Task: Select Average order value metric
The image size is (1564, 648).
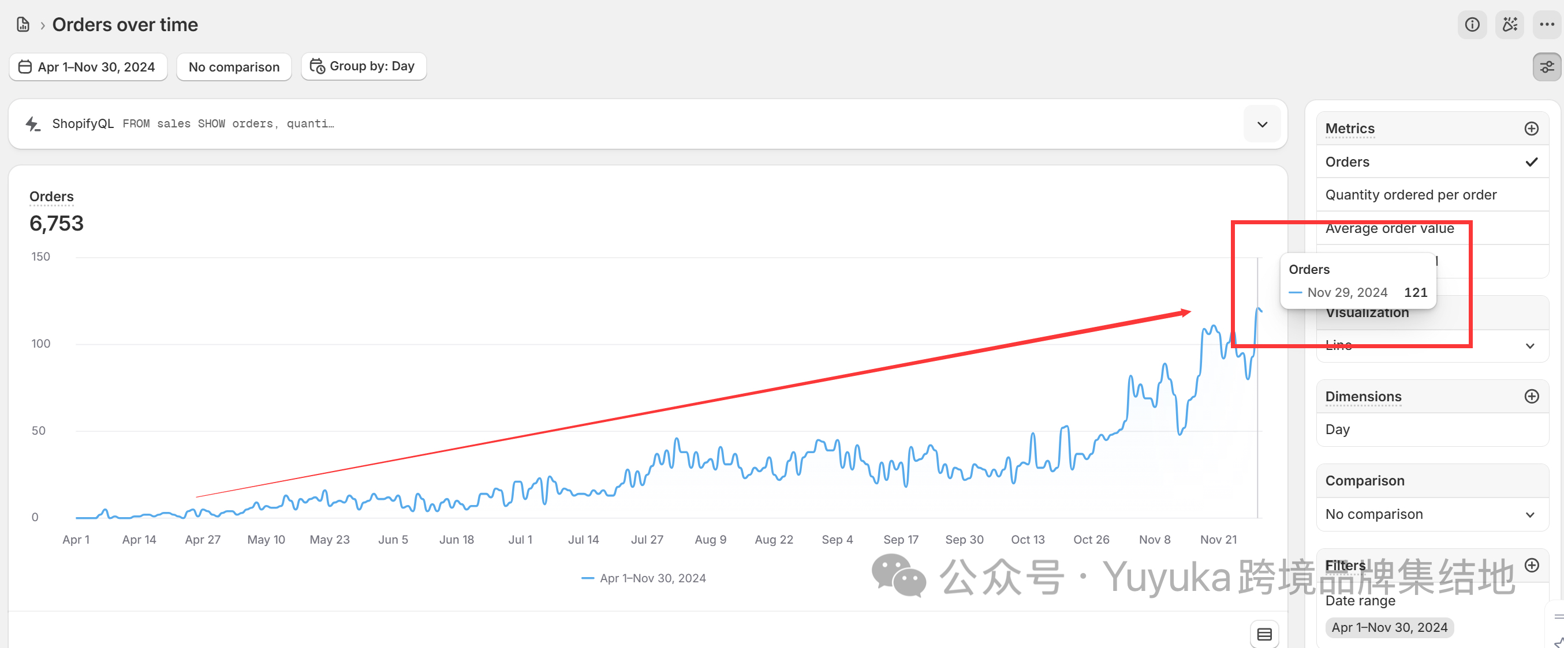Action: pos(1432,228)
